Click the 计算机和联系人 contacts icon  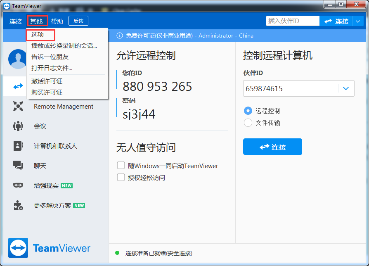click(18, 146)
